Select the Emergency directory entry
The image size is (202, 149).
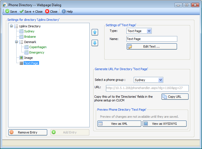point(37,52)
